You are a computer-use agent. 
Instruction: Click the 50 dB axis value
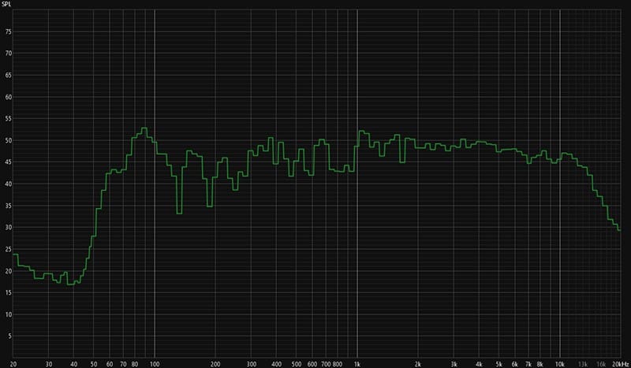(x=9, y=141)
